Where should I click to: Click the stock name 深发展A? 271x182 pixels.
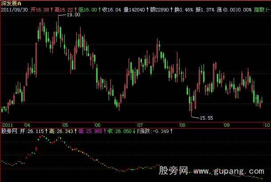coord(11,3)
